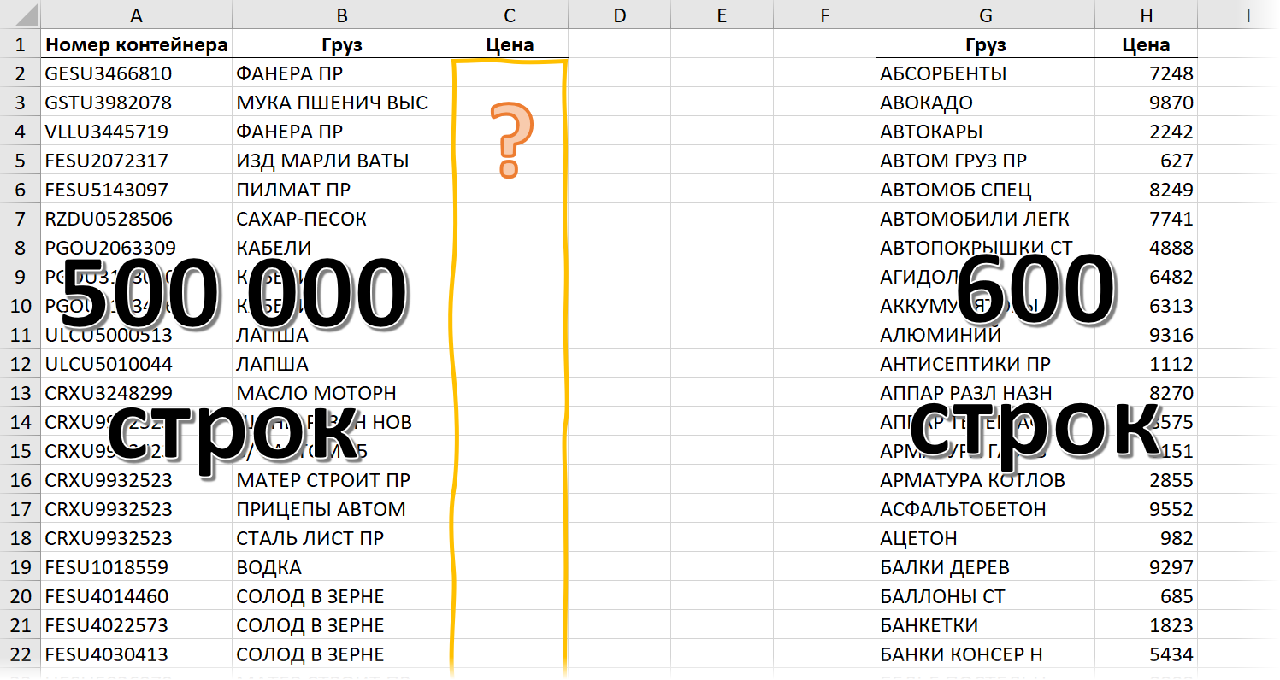Click the 'Цена' header in column H
The width and height of the screenshot is (1280, 680).
pyautogui.click(x=1146, y=44)
